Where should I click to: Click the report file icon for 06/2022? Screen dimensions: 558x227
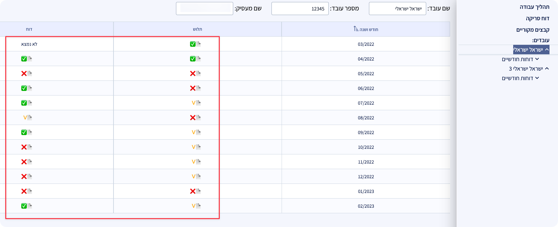(x=29, y=88)
